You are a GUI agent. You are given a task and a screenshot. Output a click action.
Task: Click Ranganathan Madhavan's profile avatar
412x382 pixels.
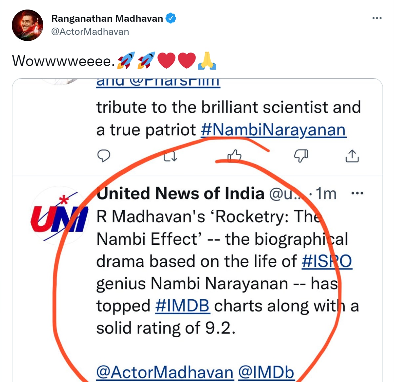coord(28,25)
